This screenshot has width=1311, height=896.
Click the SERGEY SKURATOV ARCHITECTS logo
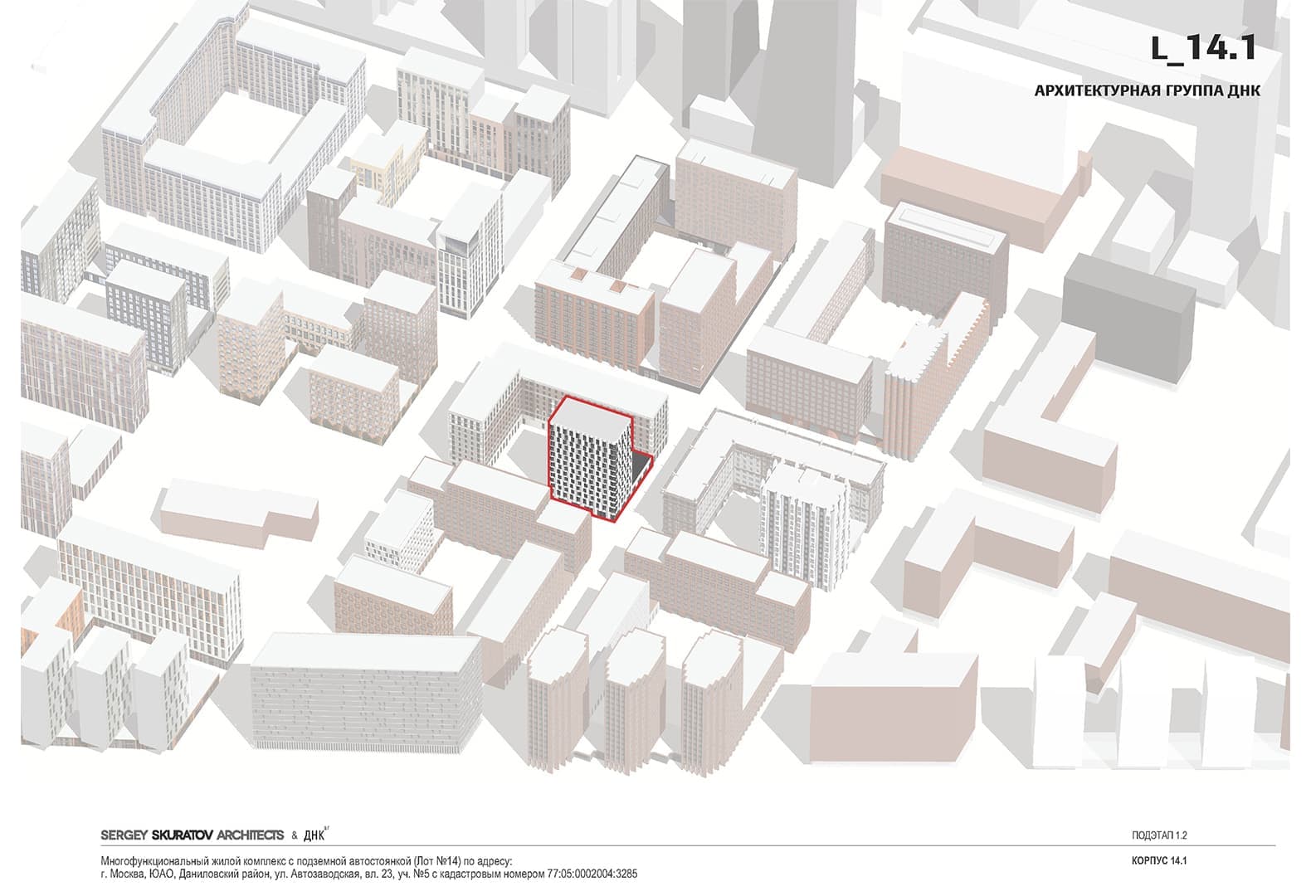(192, 835)
